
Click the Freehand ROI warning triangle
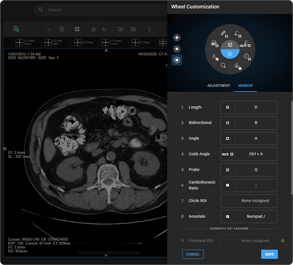283,240
